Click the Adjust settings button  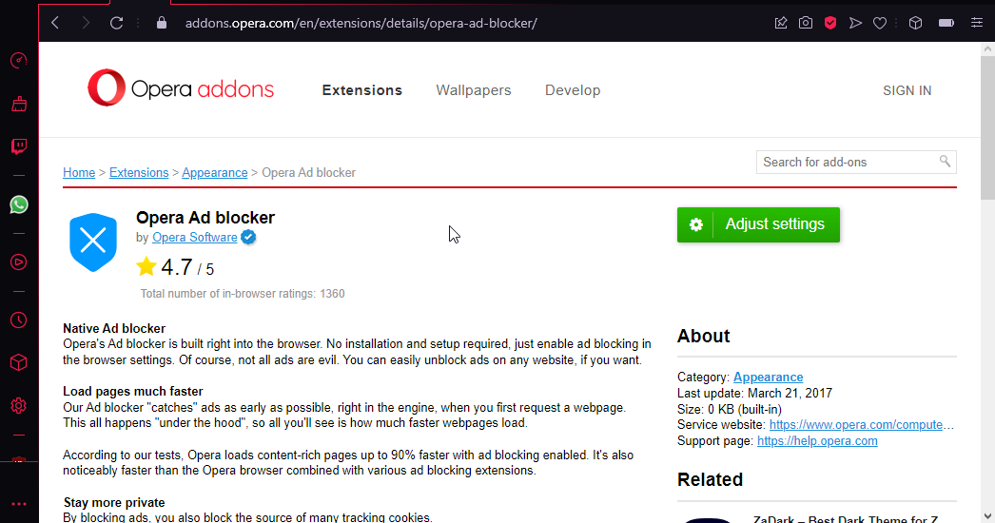(758, 224)
